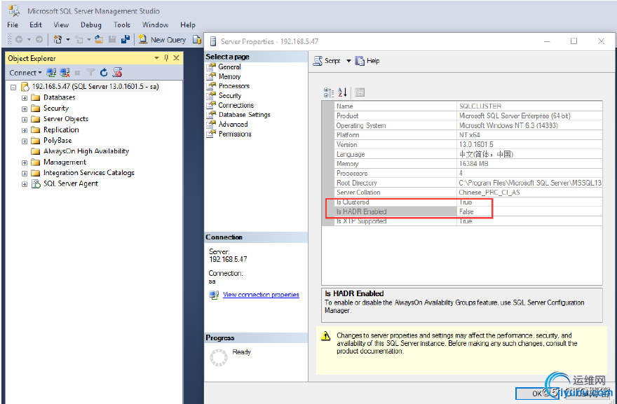Open the Connect dropdown in Object Explorer
Image resolution: width=617 pixels, height=404 pixels.
[25, 73]
